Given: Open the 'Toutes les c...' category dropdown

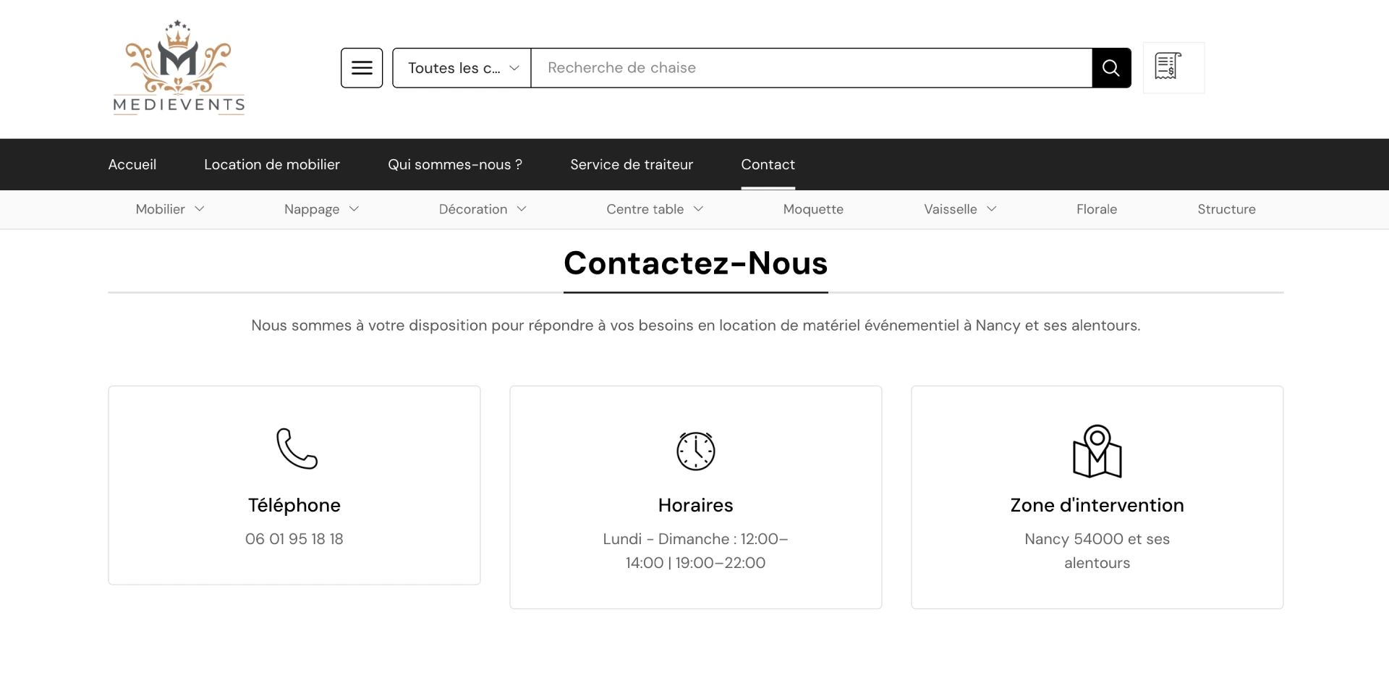Looking at the screenshot, I should click(x=462, y=68).
